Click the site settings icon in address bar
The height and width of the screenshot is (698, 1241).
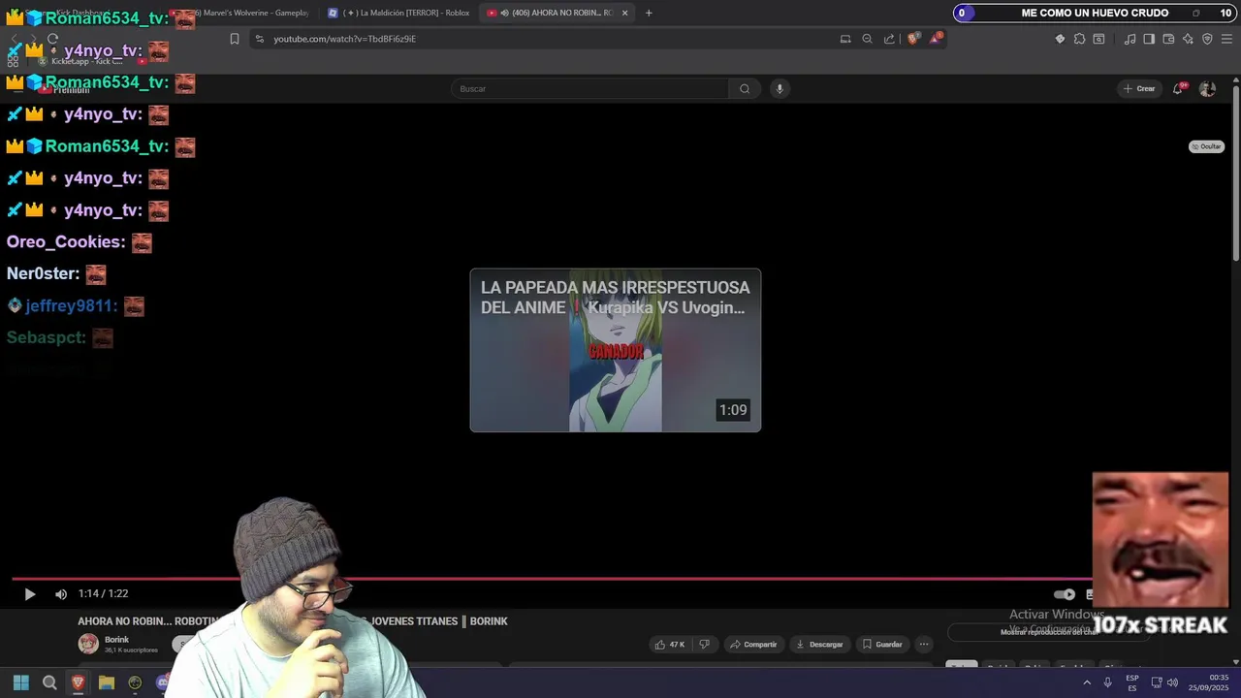click(259, 39)
